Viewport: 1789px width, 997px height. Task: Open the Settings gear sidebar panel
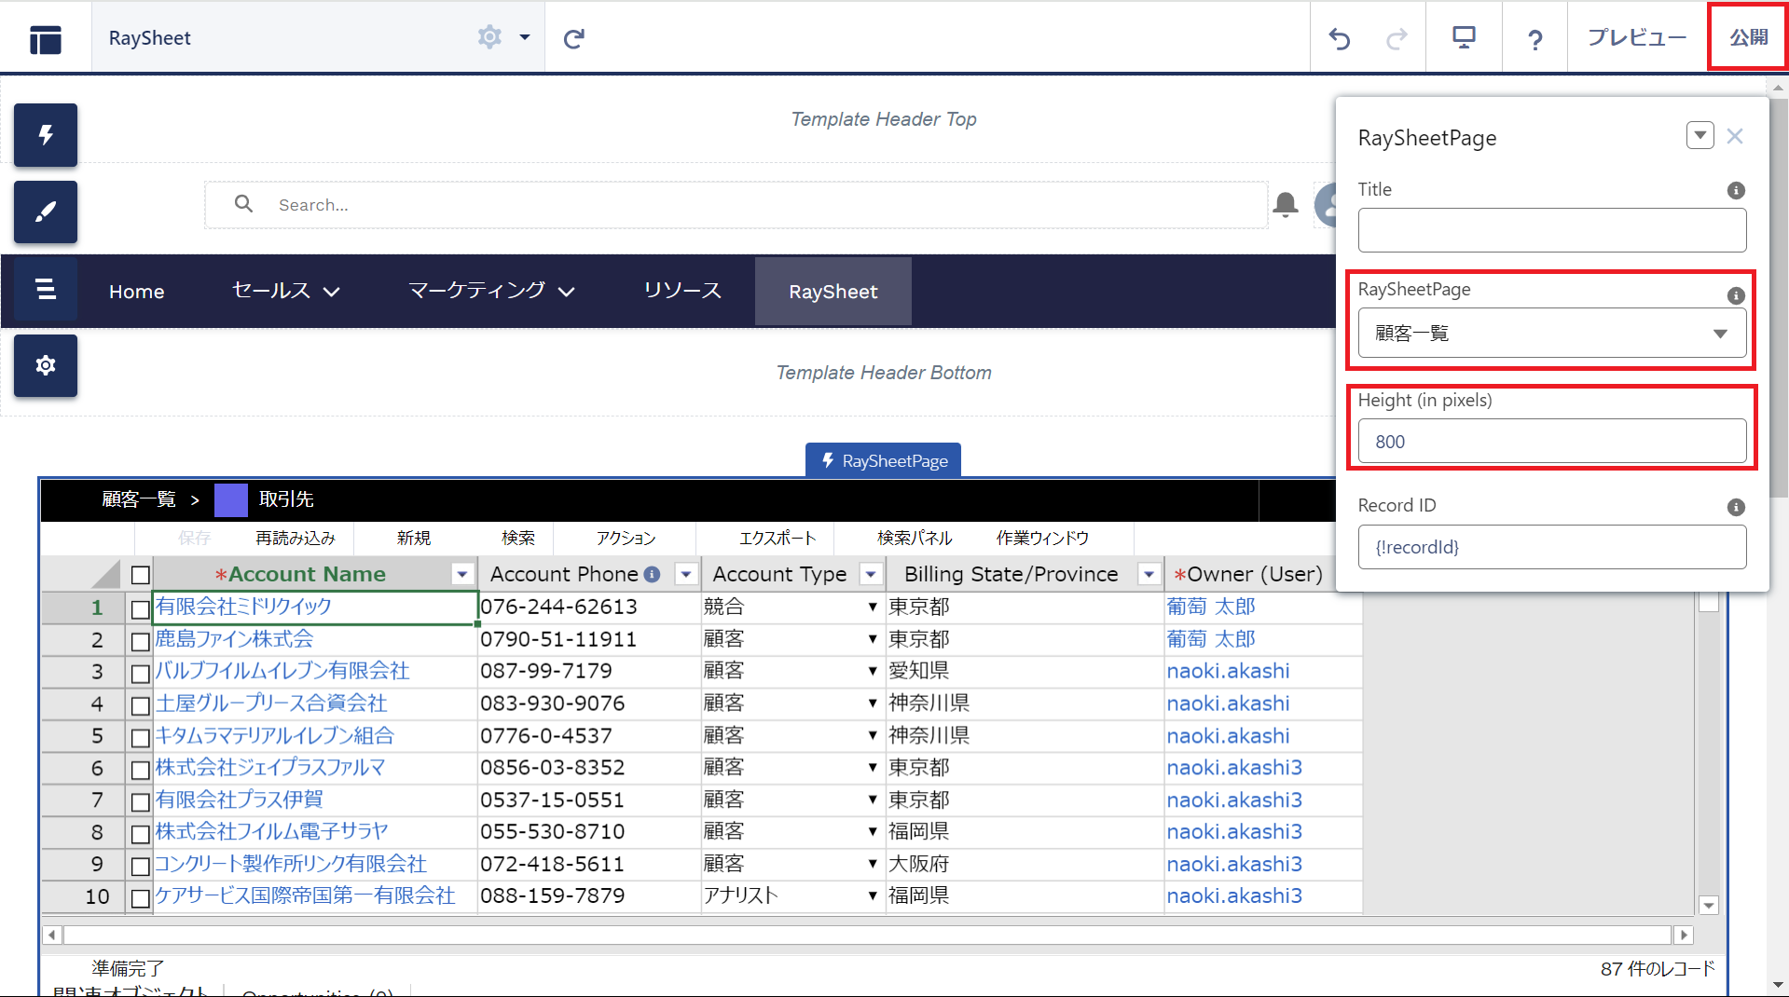[x=46, y=365]
